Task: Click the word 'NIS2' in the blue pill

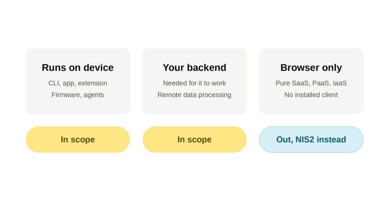Action: [x=305, y=139]
